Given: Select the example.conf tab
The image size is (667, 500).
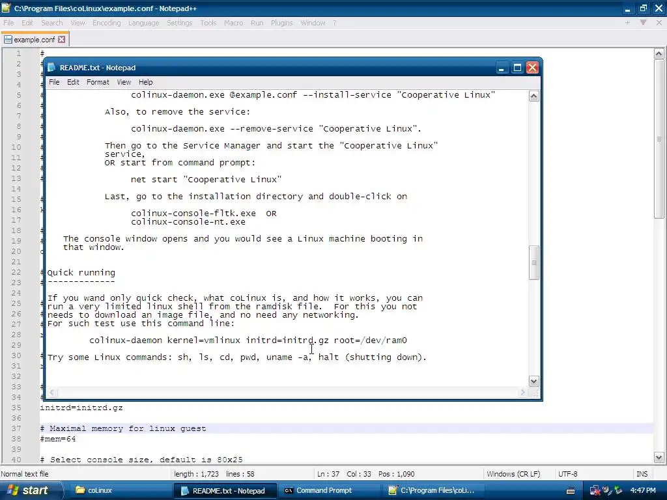Looking at the screenshot, I should click(x=35, y=40).
